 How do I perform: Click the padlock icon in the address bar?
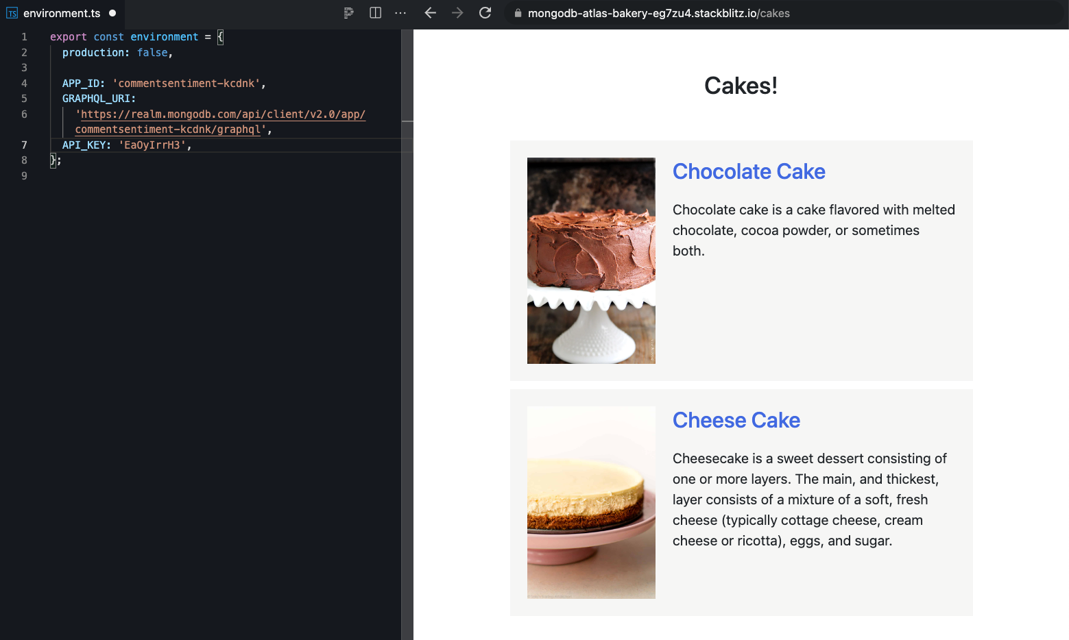click(x=518, y=13)
